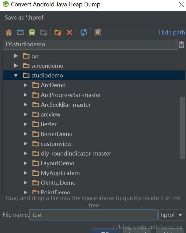
Task: Close the Convert Android Java Heap Dump dialog
Action: click(x=181, y=5)
